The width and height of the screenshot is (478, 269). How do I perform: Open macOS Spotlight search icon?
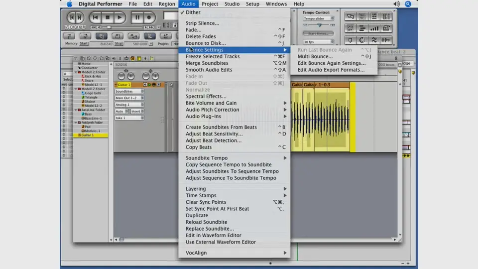pyautogui.click(x=408, y=4)
